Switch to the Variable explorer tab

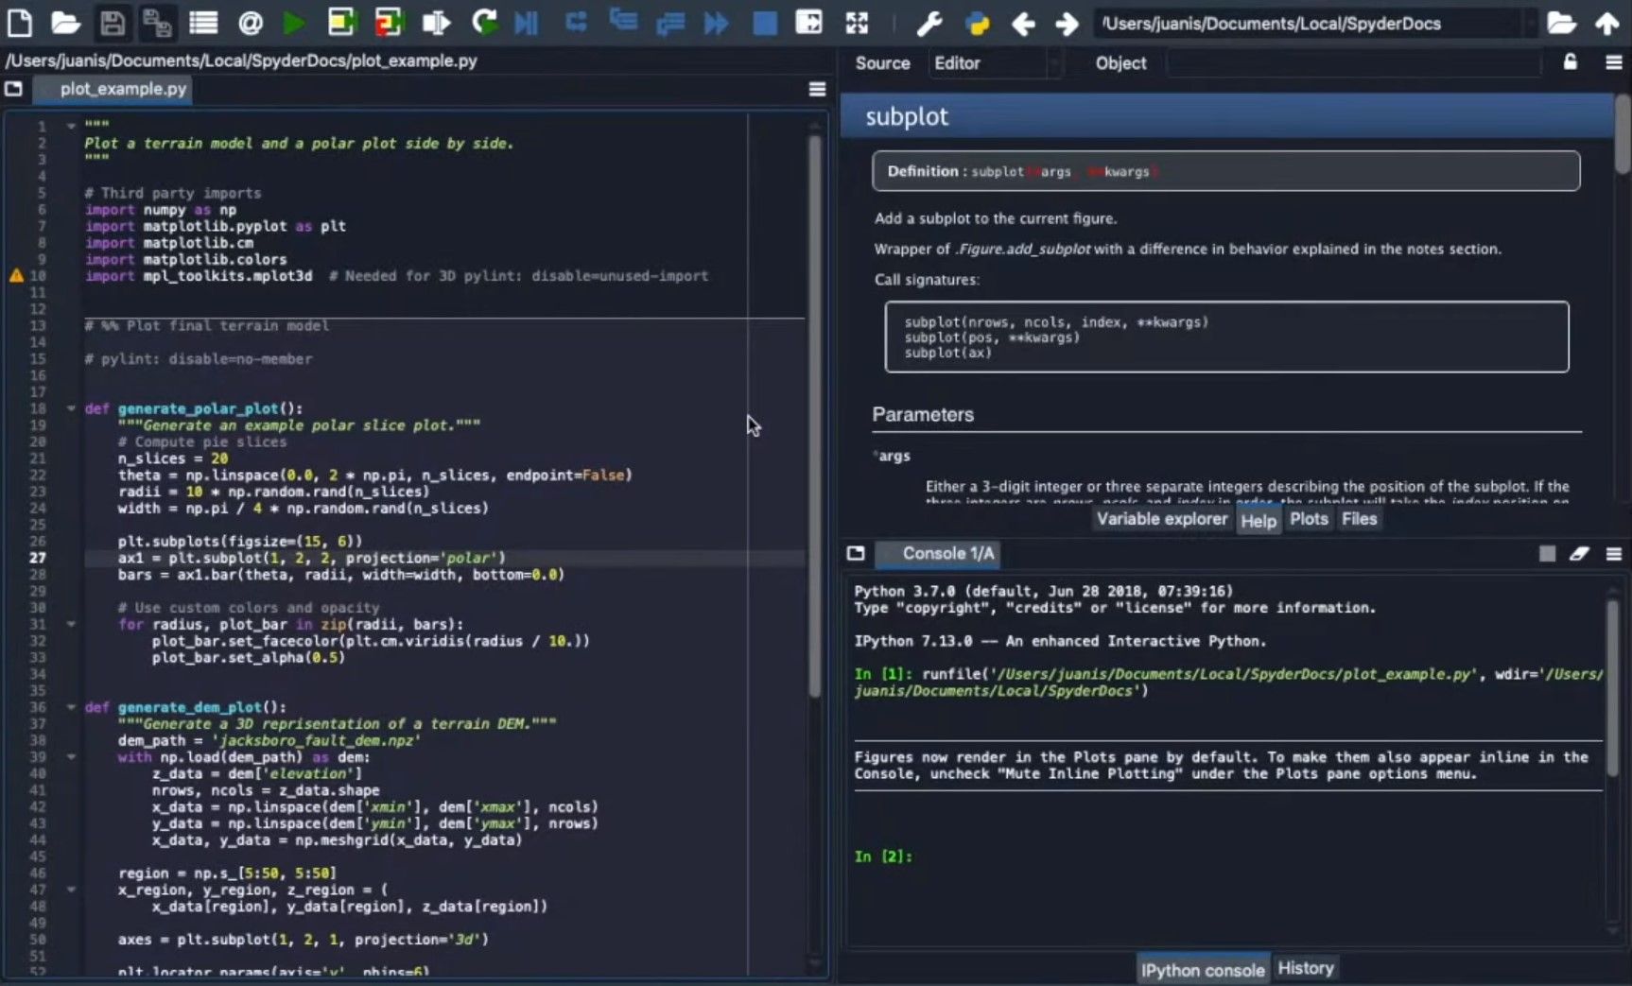click(1162, 519)
